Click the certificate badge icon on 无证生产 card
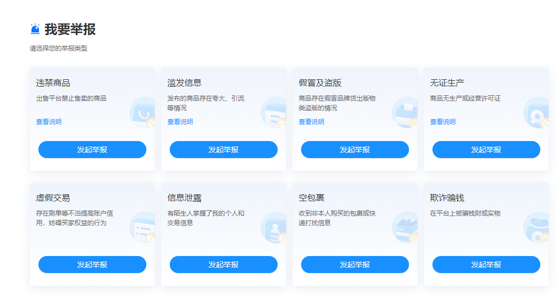 point(537,113)
